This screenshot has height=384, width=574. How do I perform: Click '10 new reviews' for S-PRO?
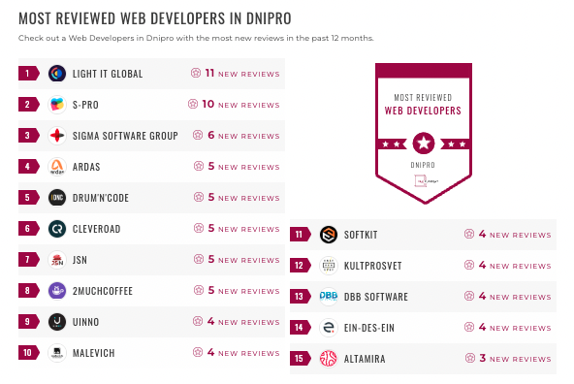tap(240, 105)
